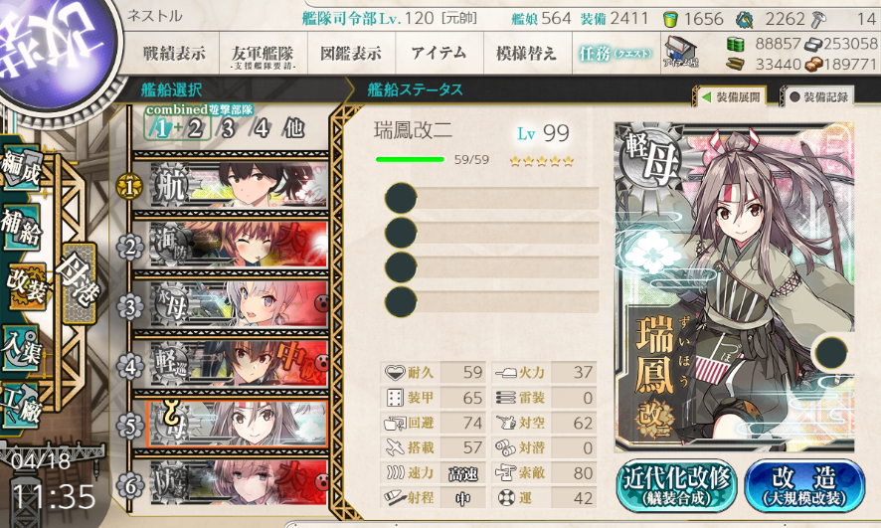Toggle the 装備展開 equipment expand tab
The width and height of the screenshot is (881, 528).
click(x=731, y=96)
